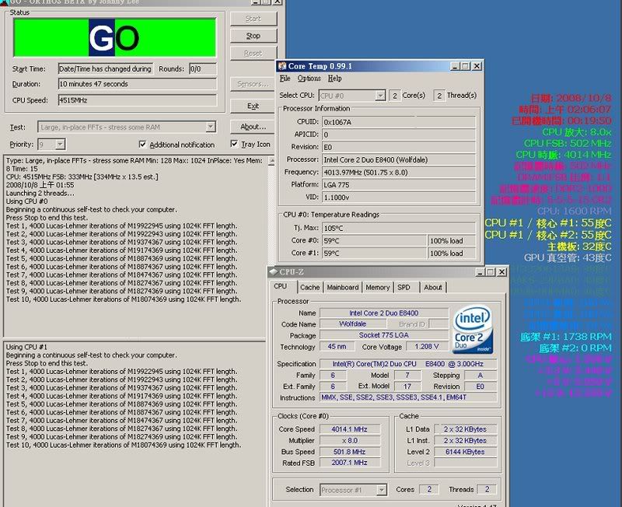The width and height of the screenshot is (622, 507).
Task: Open the SPD tab in CPU-Z
Action: pos(404,287)
